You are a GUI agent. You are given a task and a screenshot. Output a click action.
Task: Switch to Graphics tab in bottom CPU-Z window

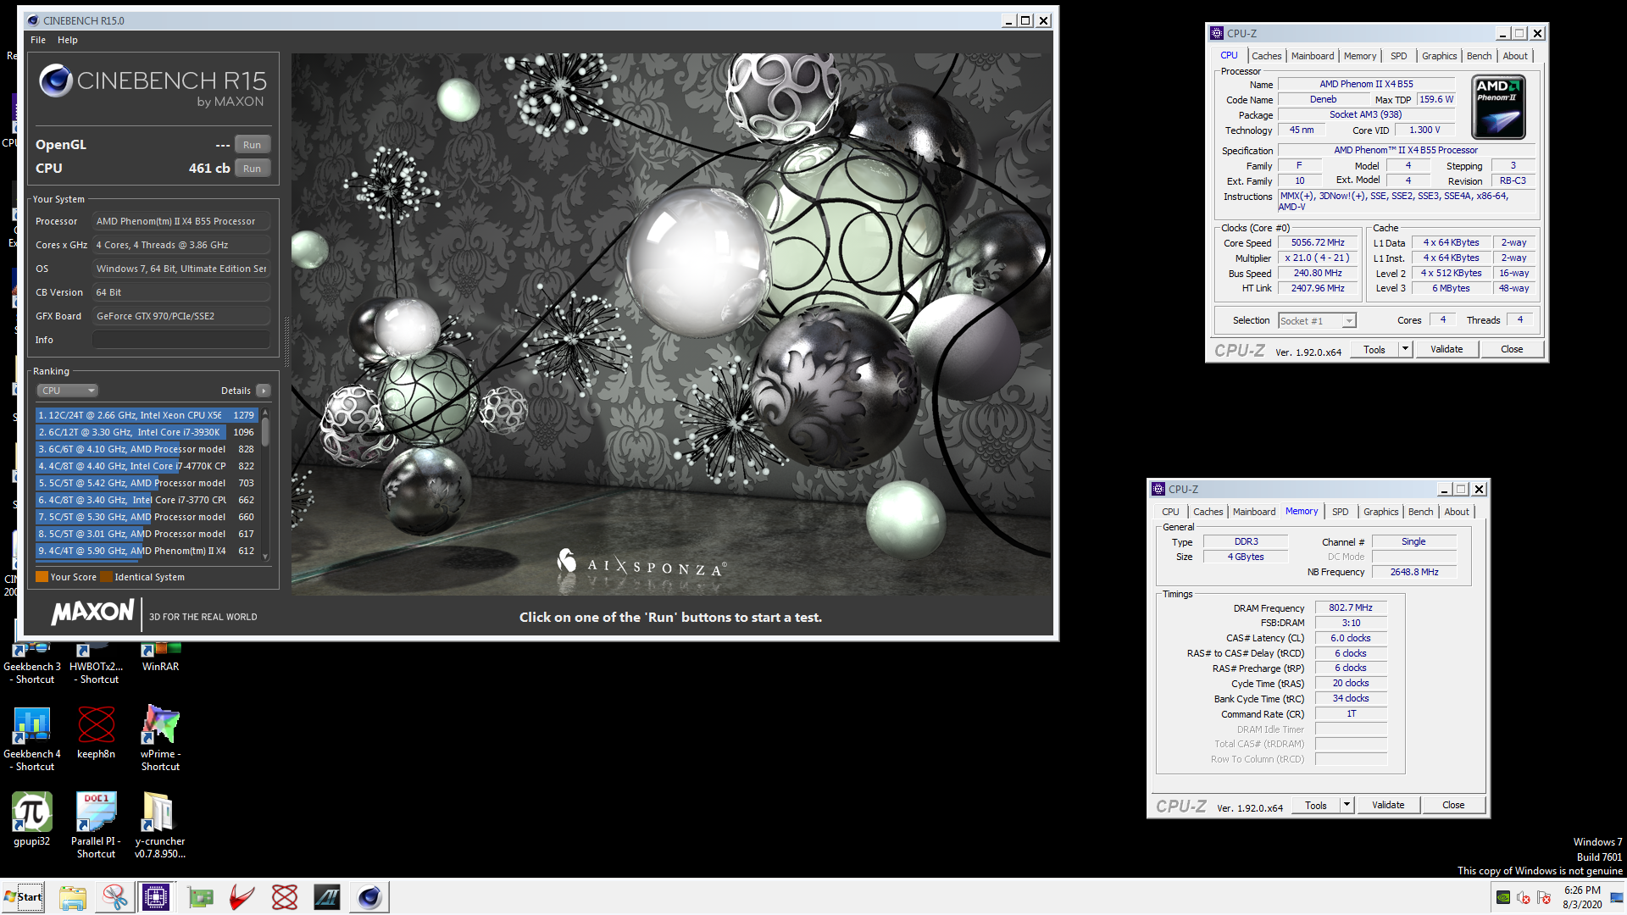point(1381,512)
